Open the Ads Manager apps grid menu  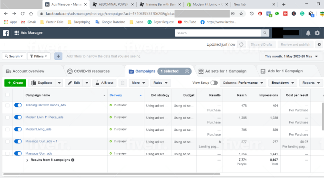[17, 33]
